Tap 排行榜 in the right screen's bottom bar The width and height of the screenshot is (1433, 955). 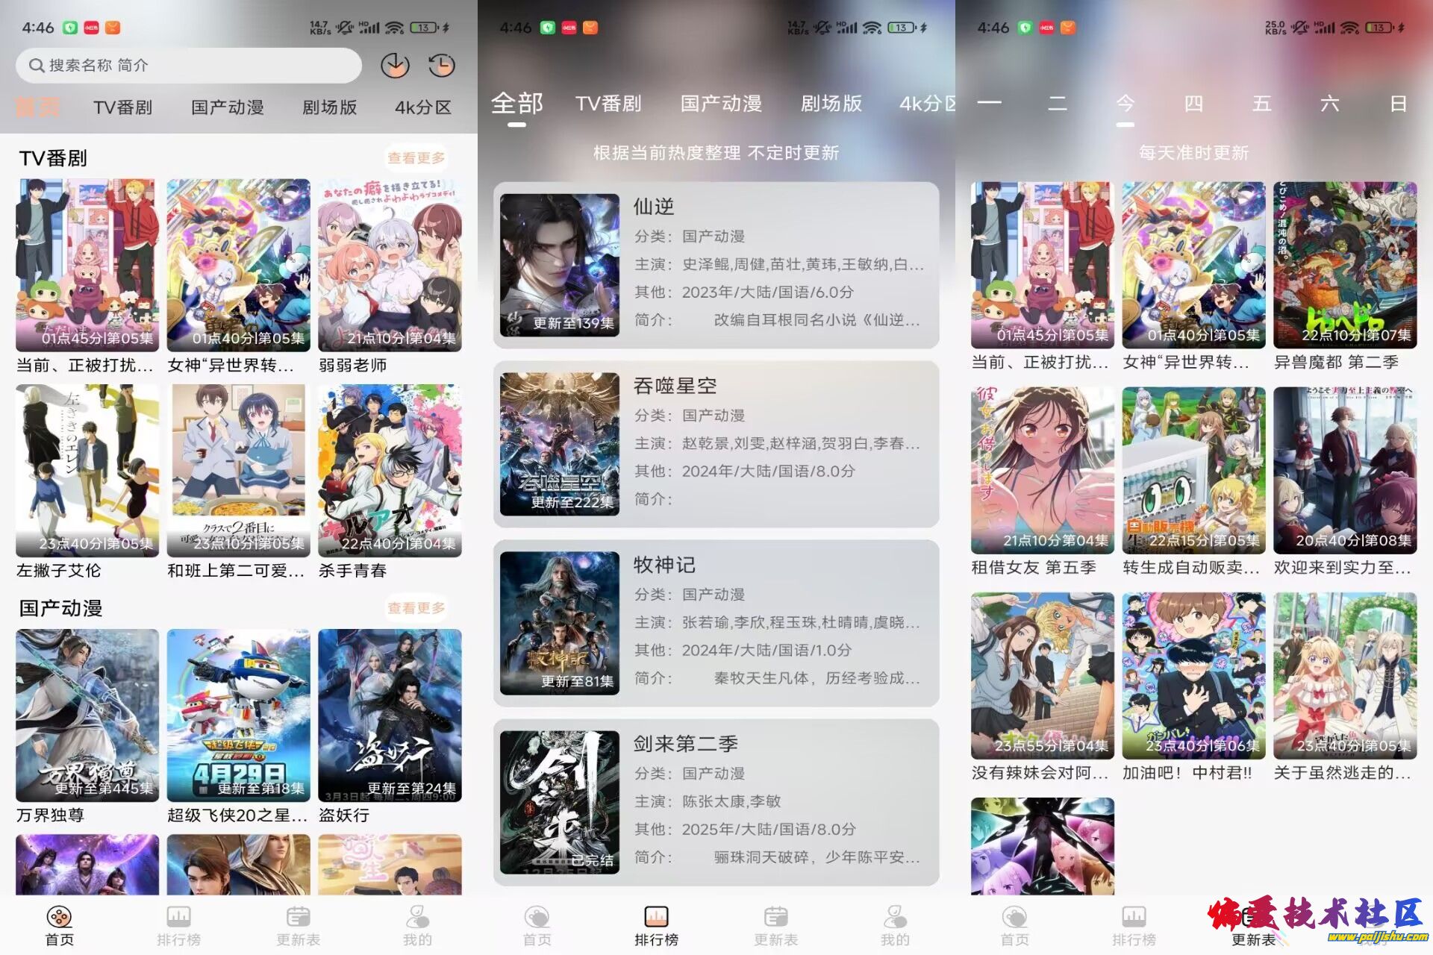[x=1134, y=926]
